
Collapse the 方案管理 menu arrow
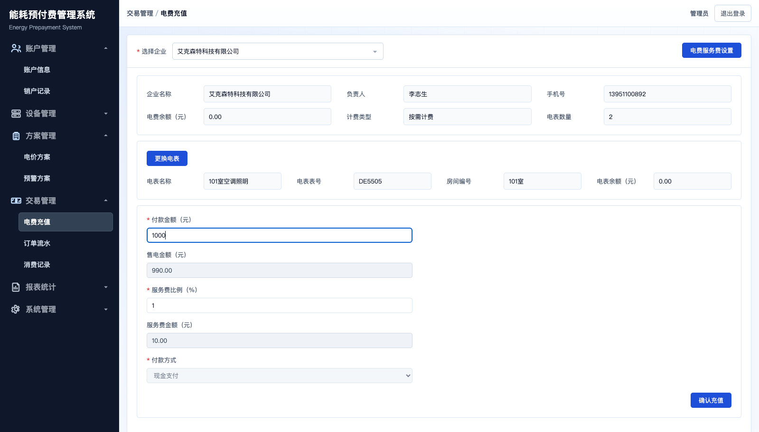click(x=106, y=136)
